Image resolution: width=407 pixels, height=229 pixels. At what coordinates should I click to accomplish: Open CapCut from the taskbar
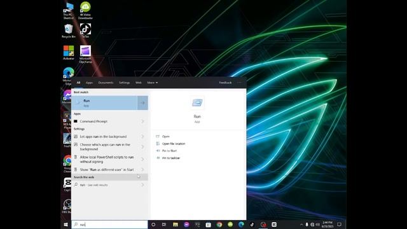point(274,225)
